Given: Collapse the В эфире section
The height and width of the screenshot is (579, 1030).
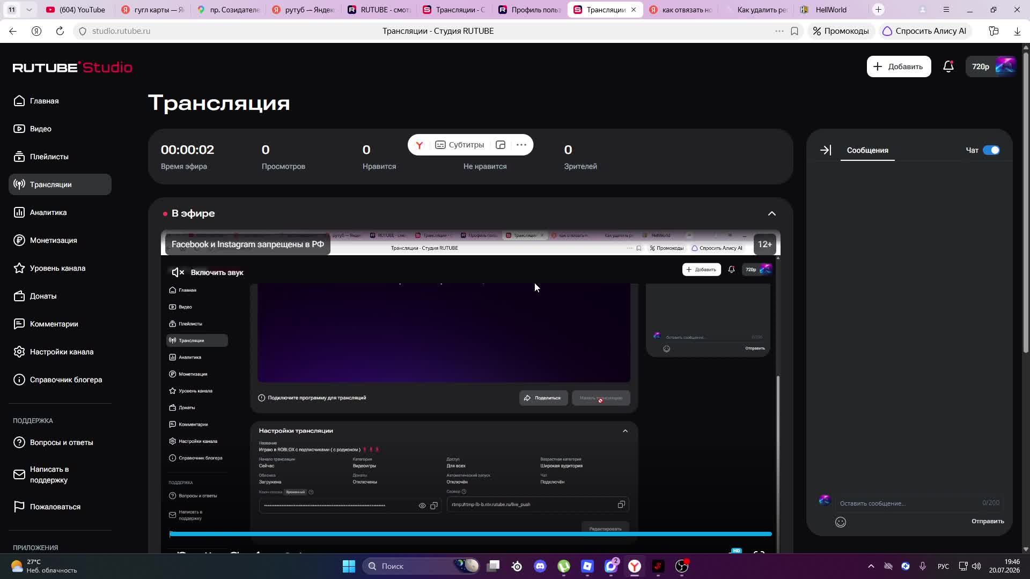Looking at the screenshot, I should (771, 213).
